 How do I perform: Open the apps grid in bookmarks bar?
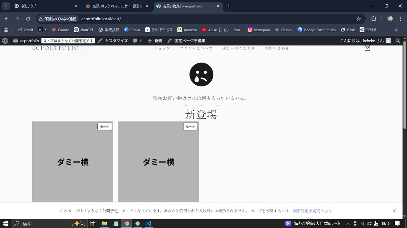(x=6, y=30)
